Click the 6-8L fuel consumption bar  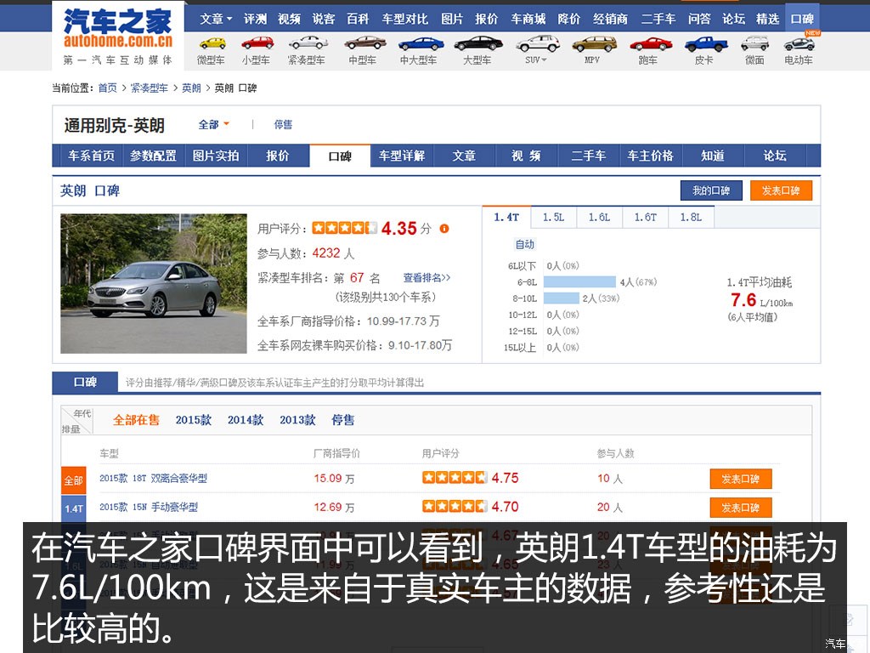click(579, 282)
